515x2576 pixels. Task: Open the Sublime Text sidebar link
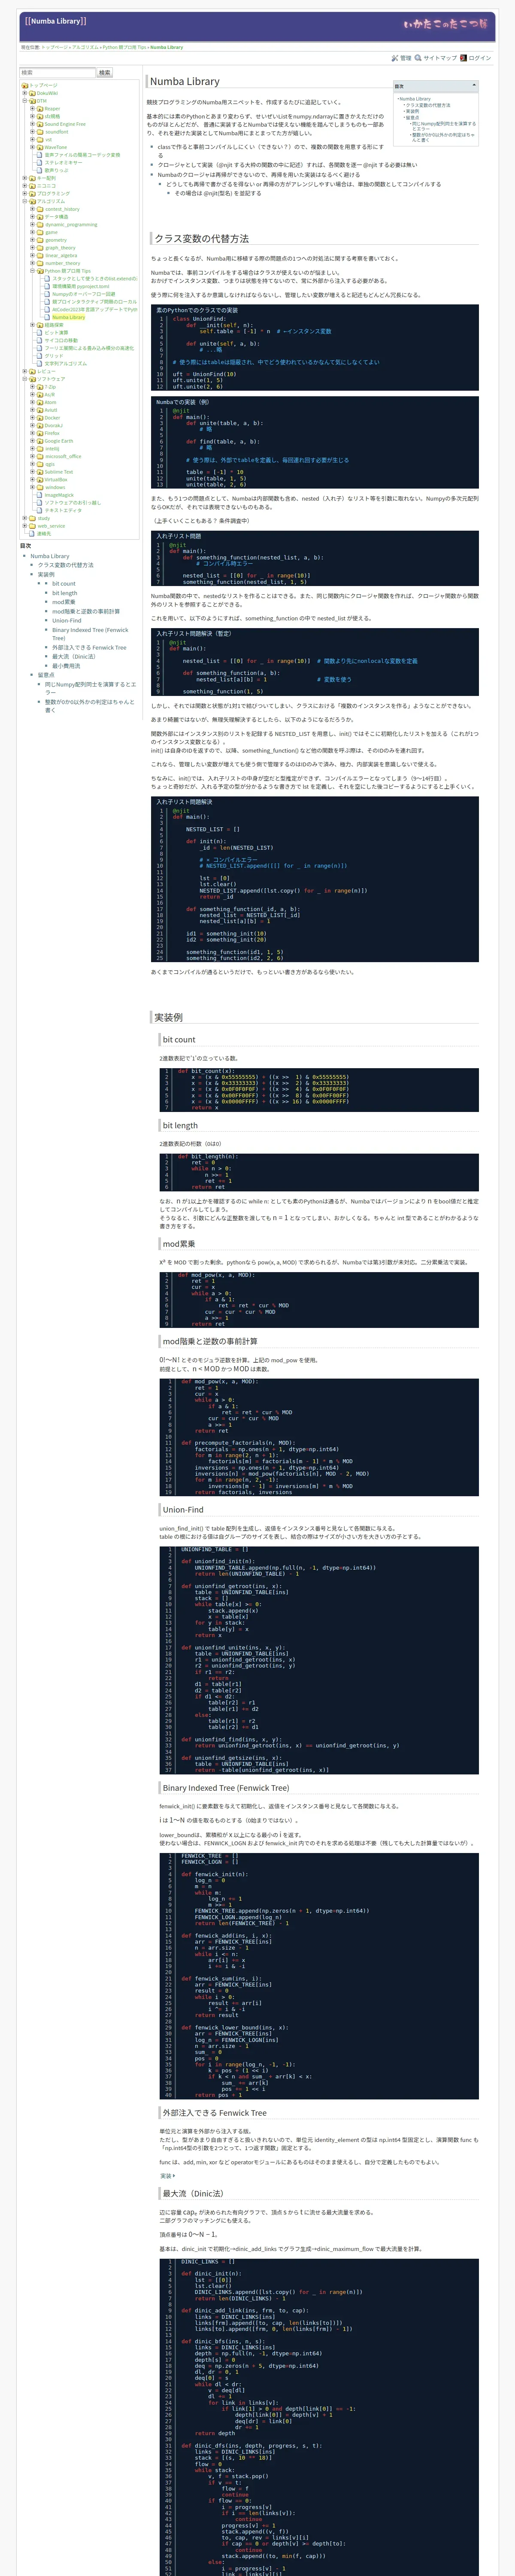tap(58, 472)
